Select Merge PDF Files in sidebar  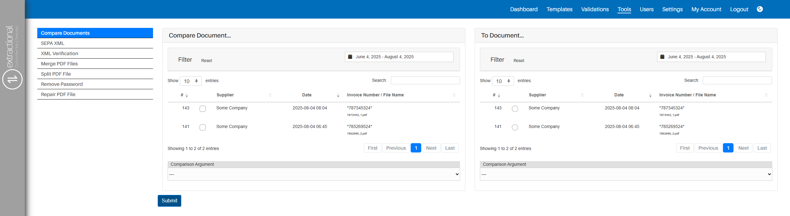click(59, 64)
